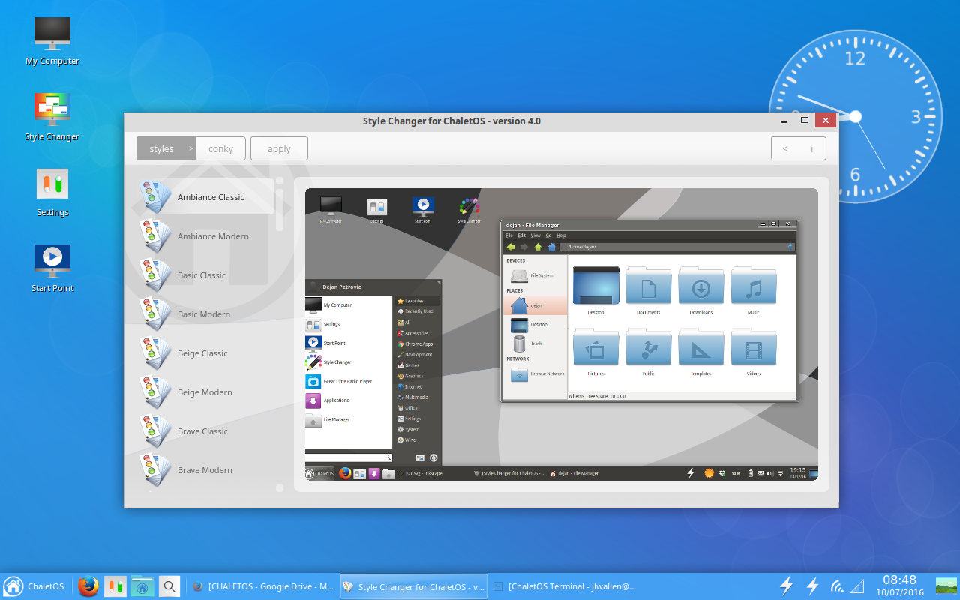The image size is (960, 600).
Task: Open the Start Point desktop shortcut
Action: (x=52, y=268)
